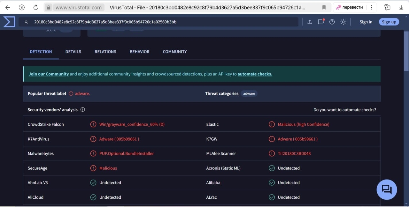The image size is (409, 207).
Task: Click the alert icon beside the adware threat label
Action: click(71, 93)
